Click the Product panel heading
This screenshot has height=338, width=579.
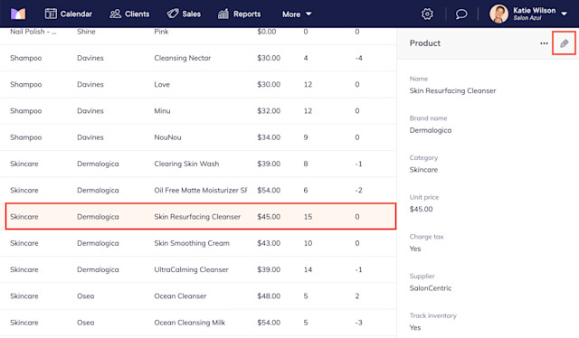click(x=424, y=43)
